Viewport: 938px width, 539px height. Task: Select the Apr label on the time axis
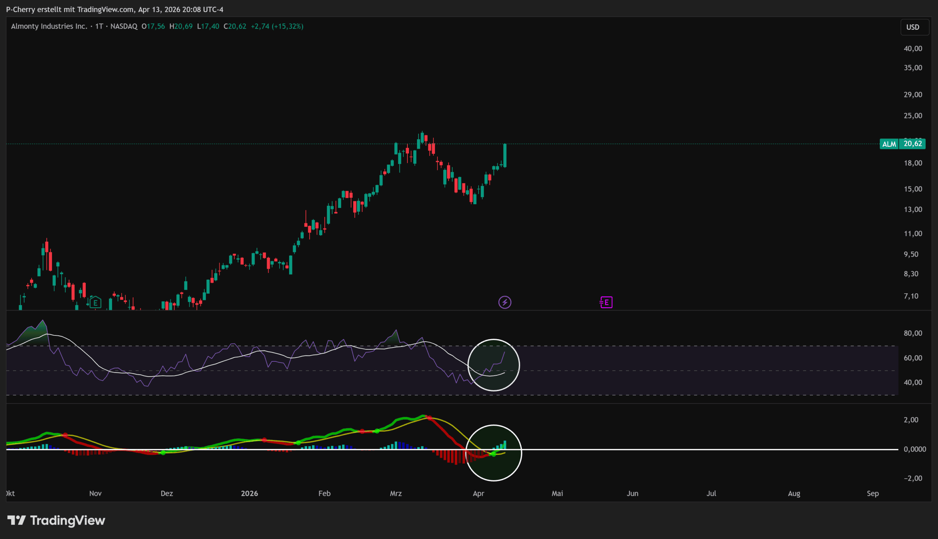pos(479,494)
